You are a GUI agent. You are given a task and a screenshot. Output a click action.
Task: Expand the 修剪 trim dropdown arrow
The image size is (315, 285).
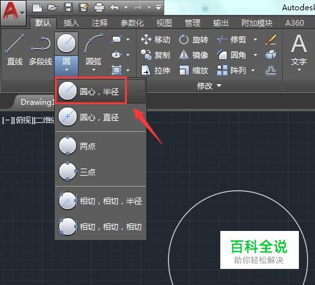255,39
